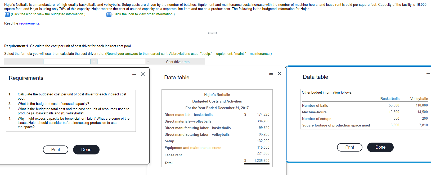Minimize the Requirements dialog

click(x=134, y=74)
